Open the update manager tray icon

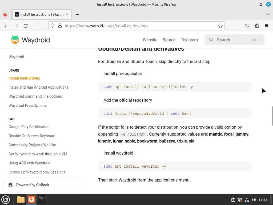click(233, 200)
